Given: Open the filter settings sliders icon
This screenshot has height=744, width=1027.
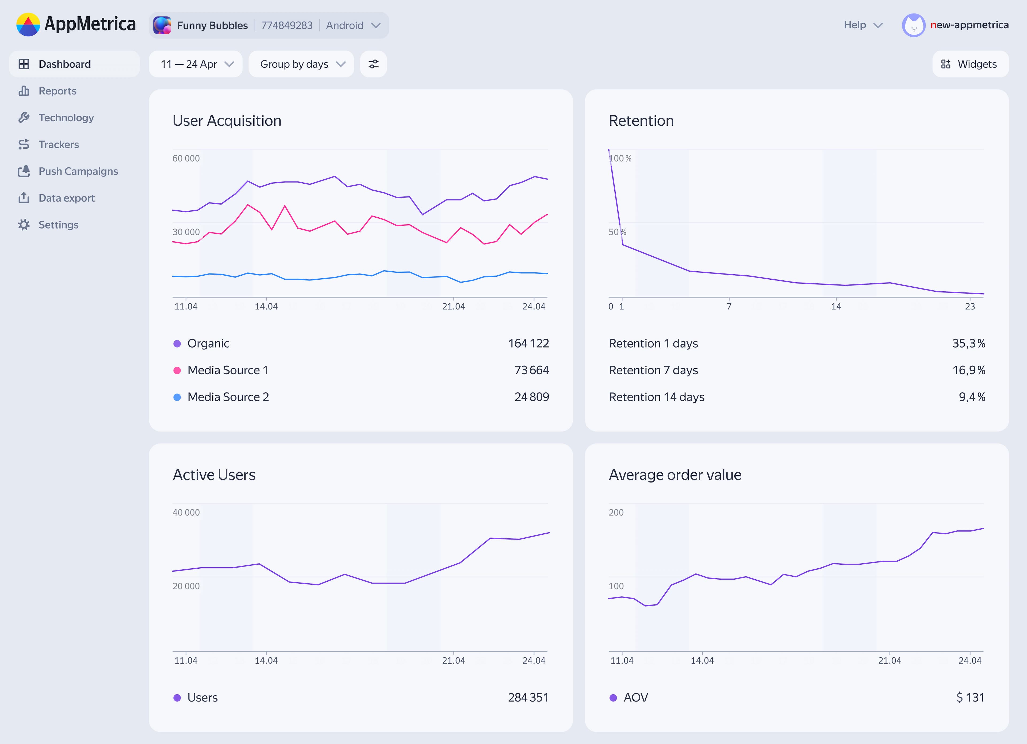Looking at the screenshot, I should coord(373,64).
